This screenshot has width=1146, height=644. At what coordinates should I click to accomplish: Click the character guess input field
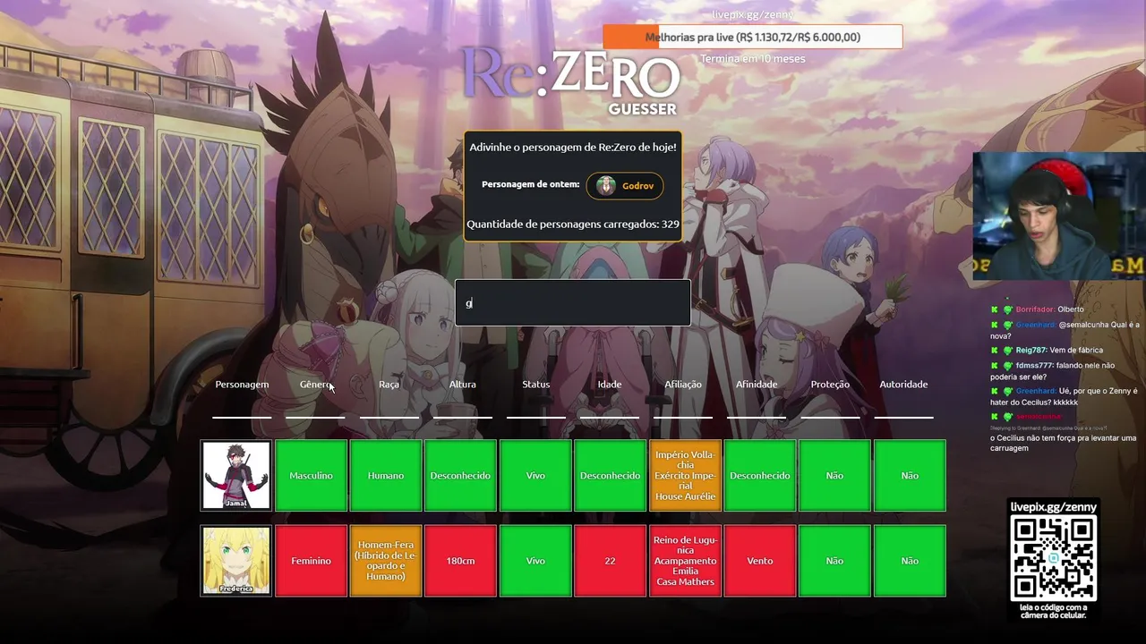point(572,302)
